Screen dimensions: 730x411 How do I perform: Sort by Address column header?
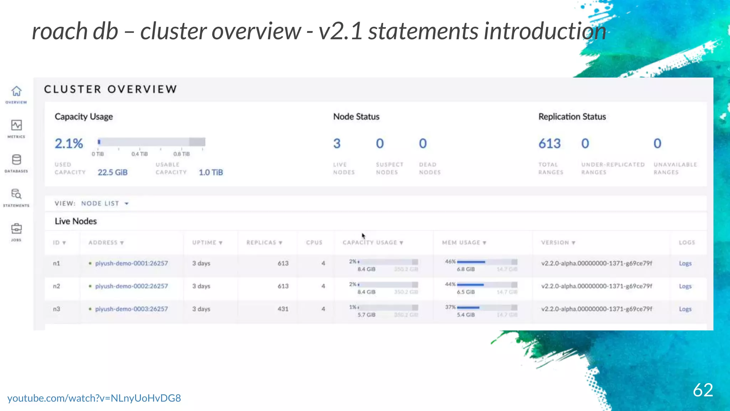click(106, 243)
